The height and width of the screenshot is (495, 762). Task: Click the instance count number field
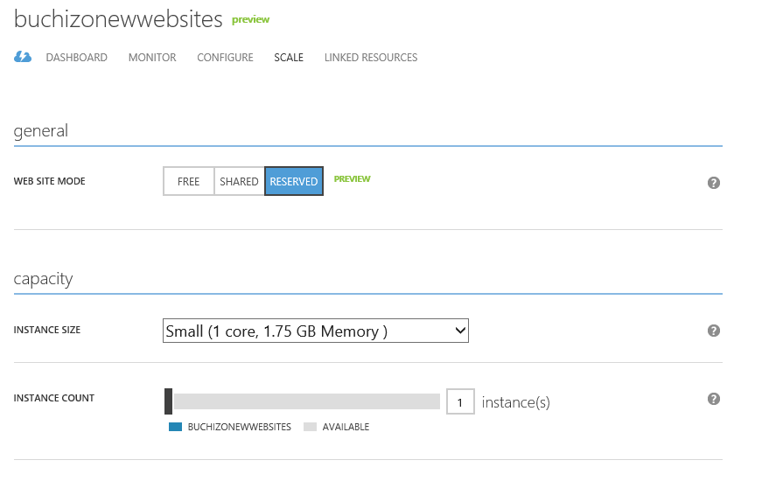[460, 401]
